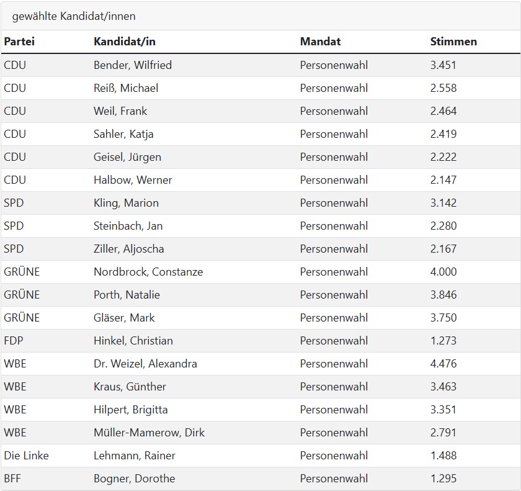Select the 4.000 Stimmen value
Screen dimensions: 521x491
click(443, 272)
